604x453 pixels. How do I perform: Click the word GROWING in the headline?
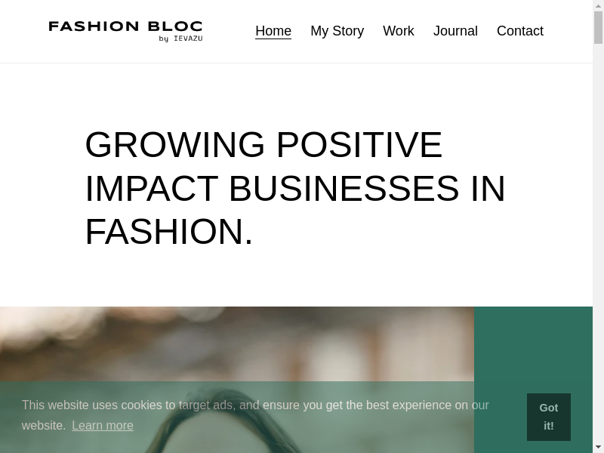(x=175, y=144)
